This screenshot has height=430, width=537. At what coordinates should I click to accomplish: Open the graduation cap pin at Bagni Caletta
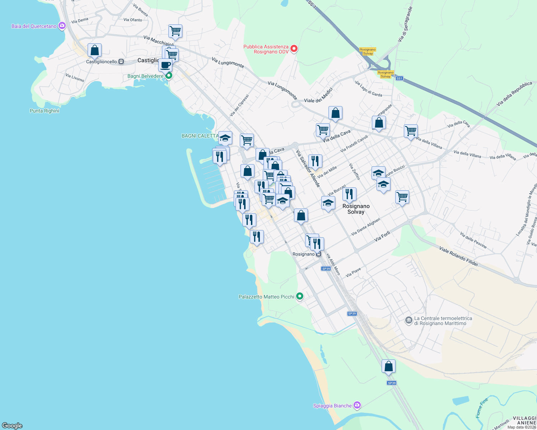point(225,138)
